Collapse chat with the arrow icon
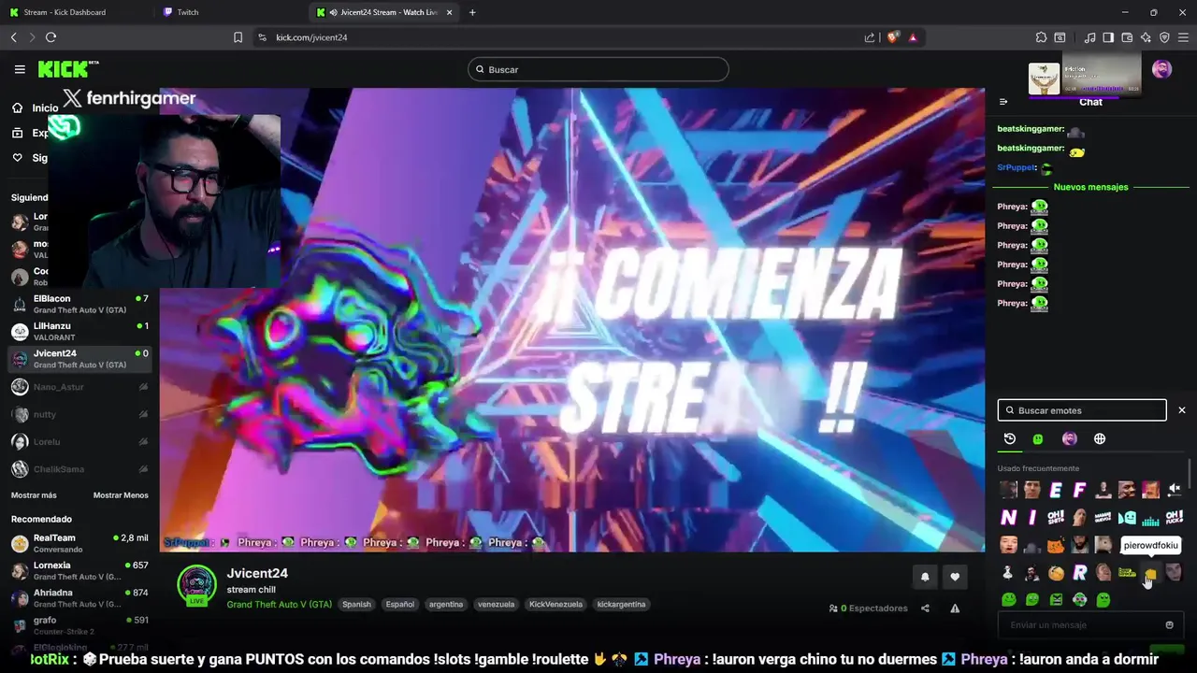The image size is (1197, 673). (x=1003, y=102)
